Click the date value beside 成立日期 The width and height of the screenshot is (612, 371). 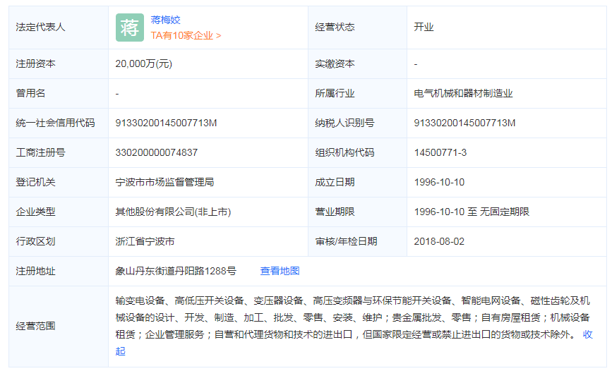tap(439, 182)
